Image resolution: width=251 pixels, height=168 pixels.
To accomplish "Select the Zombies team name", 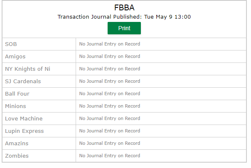I will click(17, 156).
